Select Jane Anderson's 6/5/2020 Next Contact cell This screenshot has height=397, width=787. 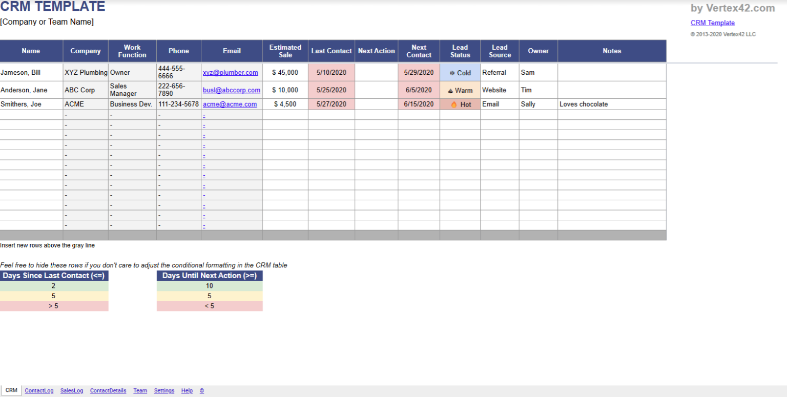(419, 90)
